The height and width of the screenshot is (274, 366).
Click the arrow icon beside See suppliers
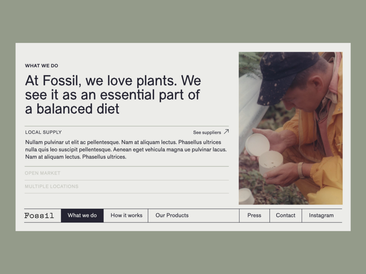pos(226,132)
